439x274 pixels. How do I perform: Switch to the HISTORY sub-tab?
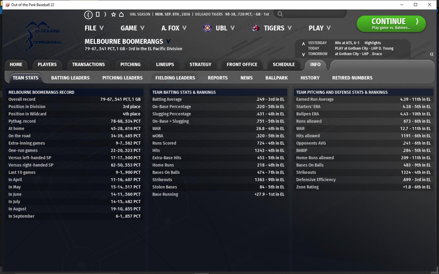(310, 78)
